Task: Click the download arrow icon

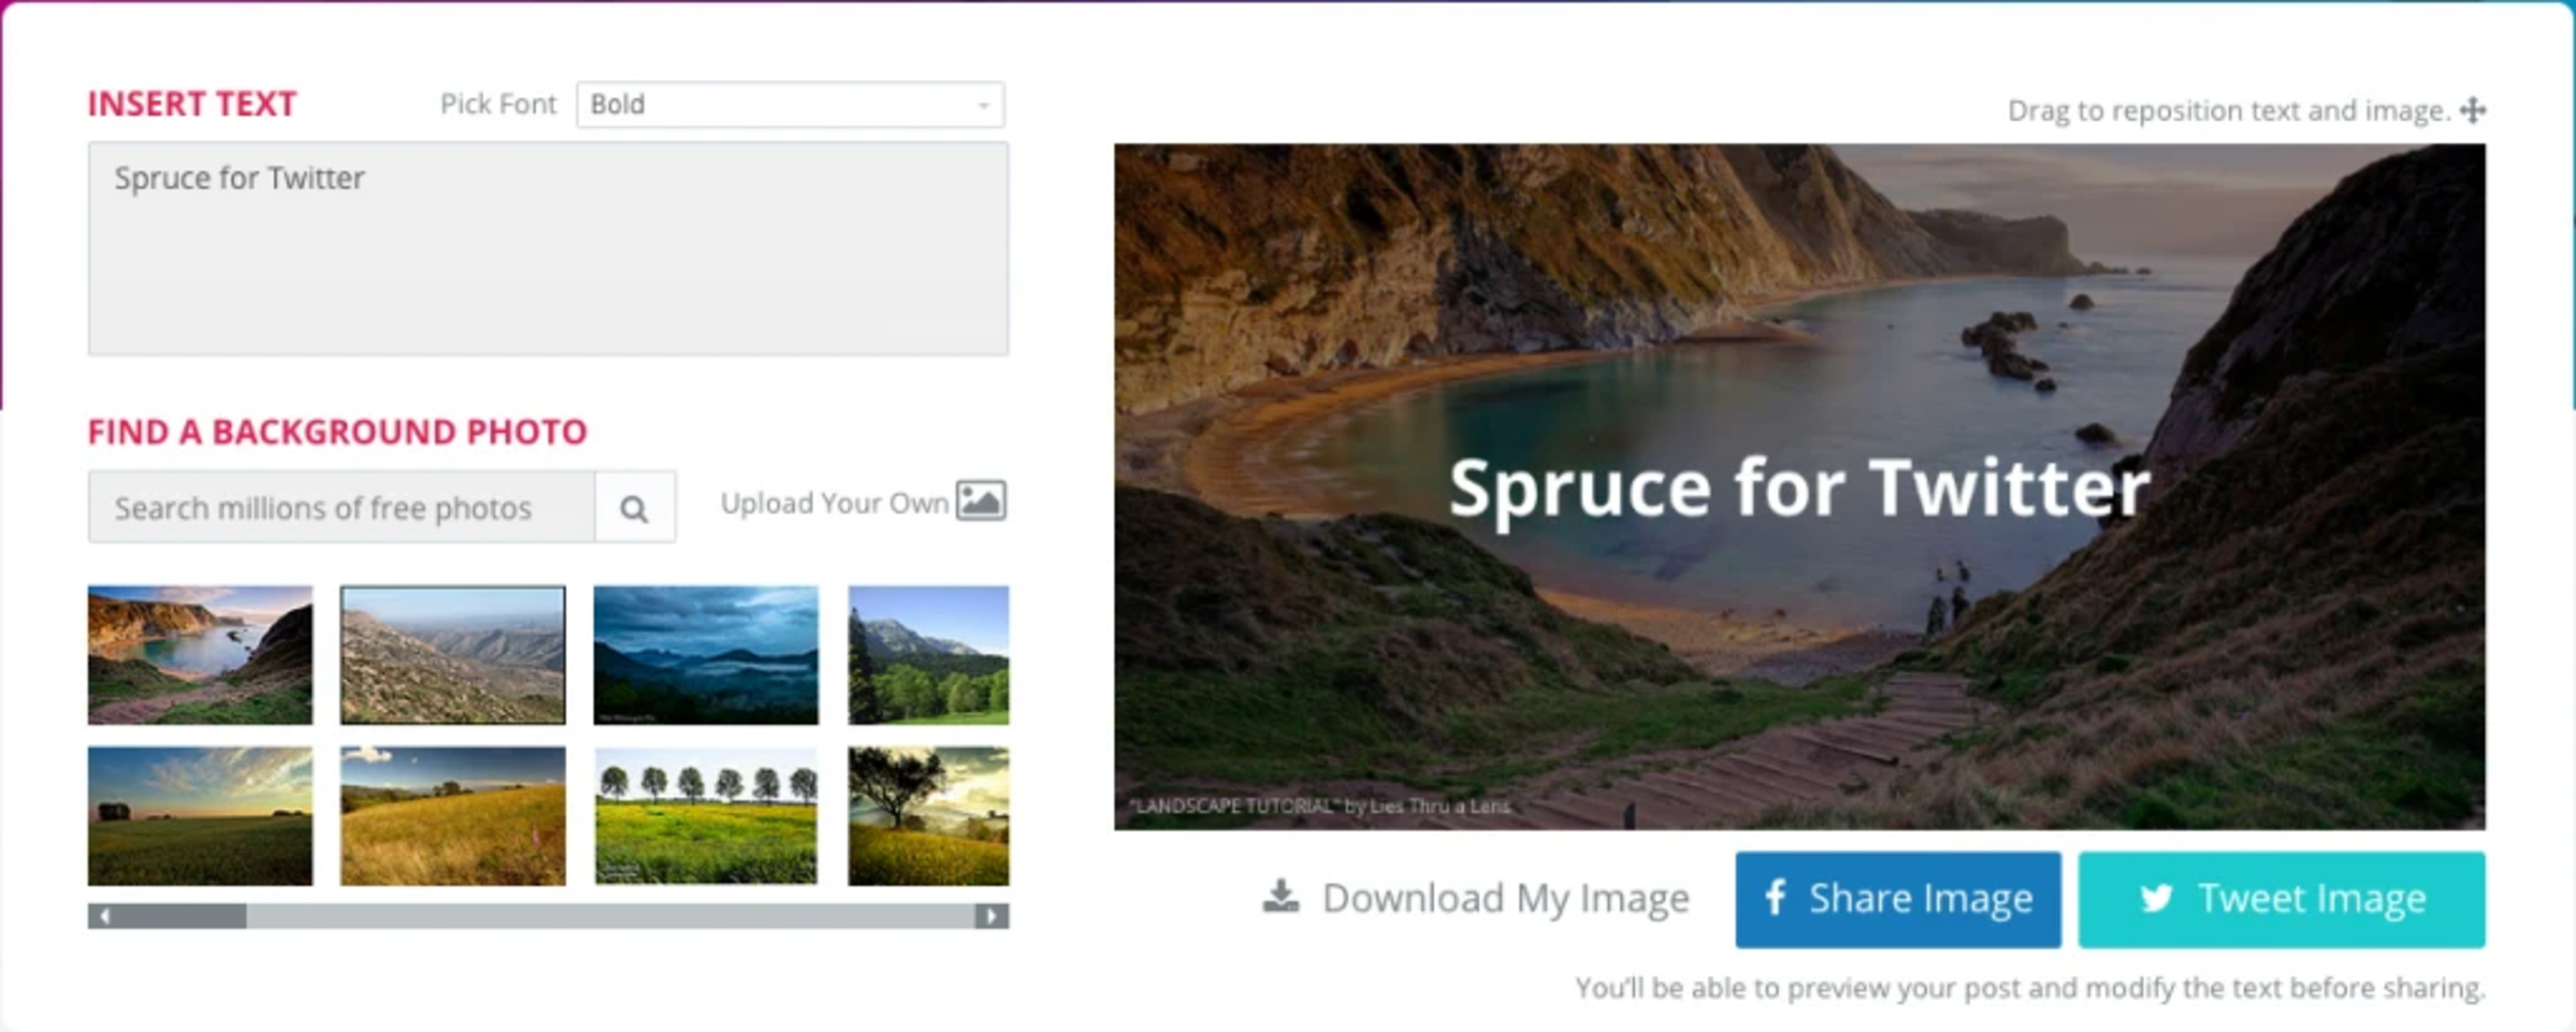Action: tap(1280, 897)
